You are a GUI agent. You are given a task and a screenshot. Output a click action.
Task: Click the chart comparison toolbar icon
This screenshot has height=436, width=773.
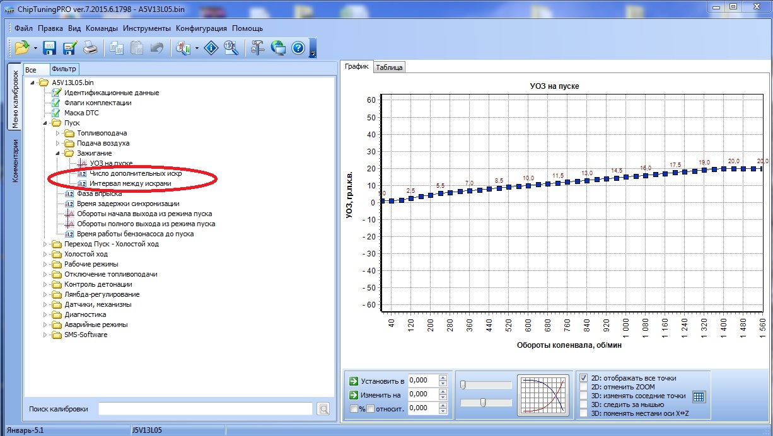tap(183, 47)
